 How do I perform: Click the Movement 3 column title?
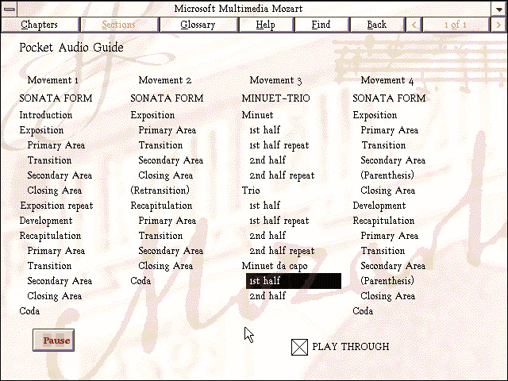(x=275, y=80)
